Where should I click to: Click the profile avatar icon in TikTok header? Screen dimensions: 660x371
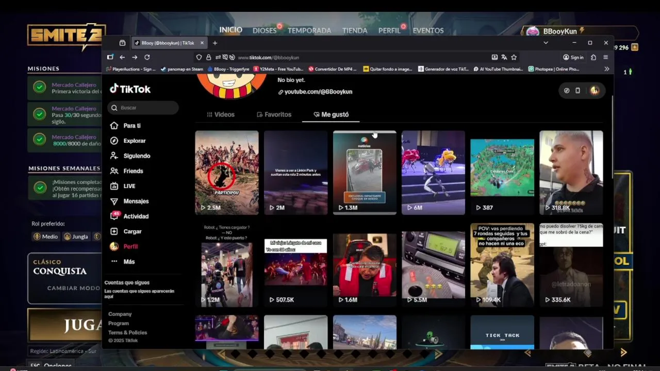tap(595, 90)
